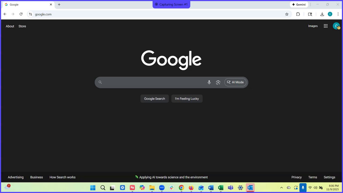Search by voice using microphone icon

tap(209, 82)
